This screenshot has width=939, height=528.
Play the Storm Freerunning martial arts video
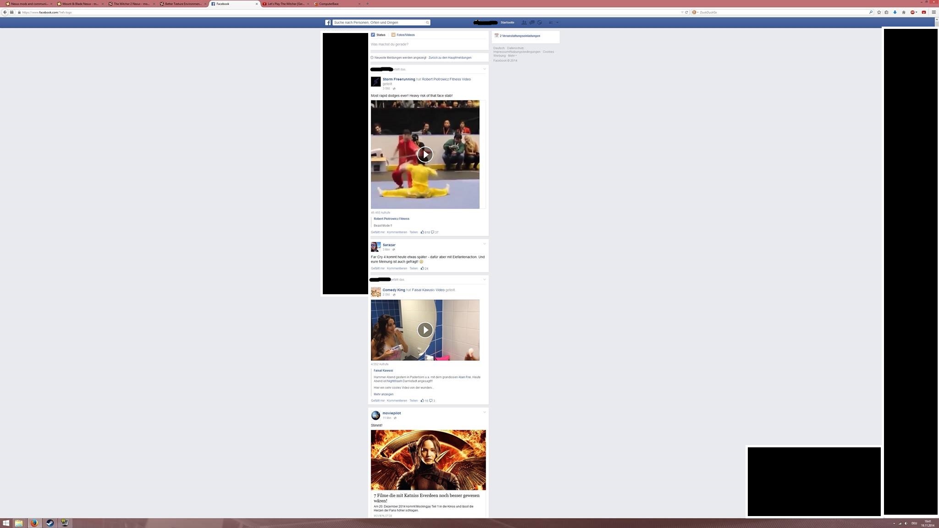425,154
